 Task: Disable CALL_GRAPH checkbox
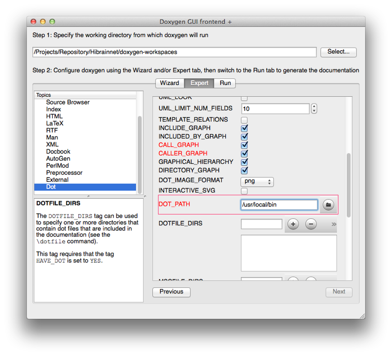click(244, 145)
